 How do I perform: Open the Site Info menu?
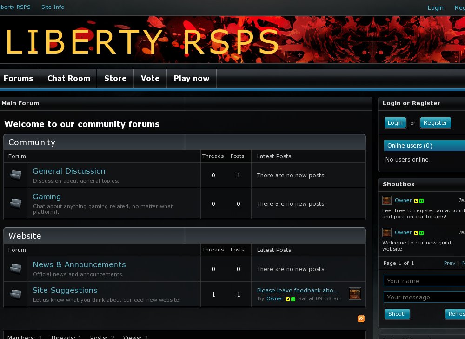tap(53, 7)
